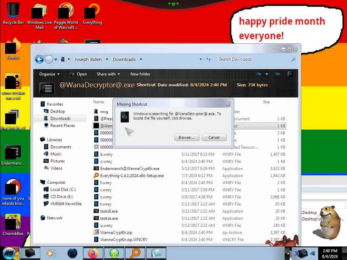Open Windows Live Mail desktop icon

[39, 16]
